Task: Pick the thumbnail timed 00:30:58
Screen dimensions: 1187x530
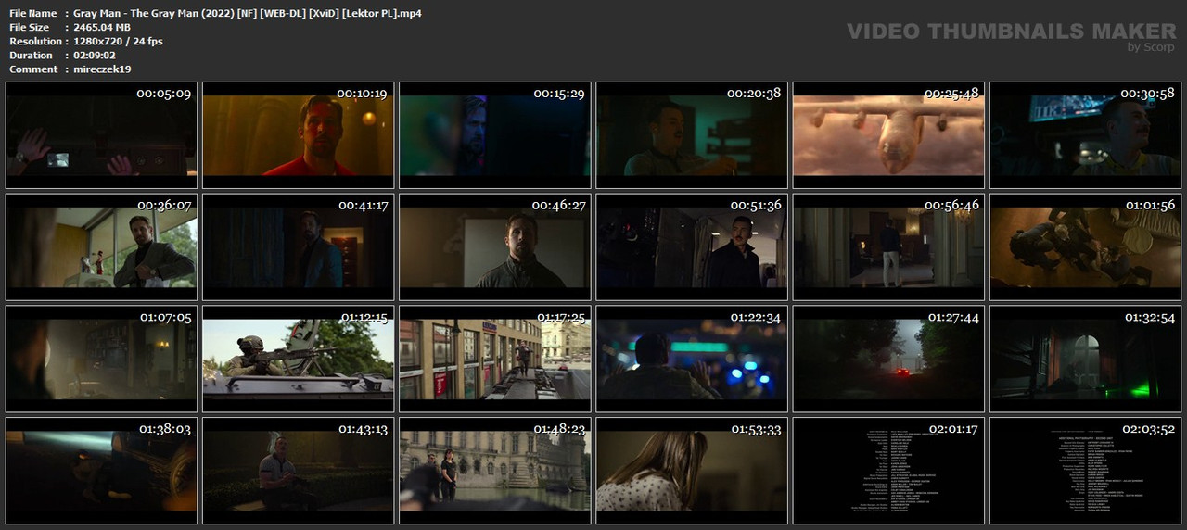Action: 1085,135
